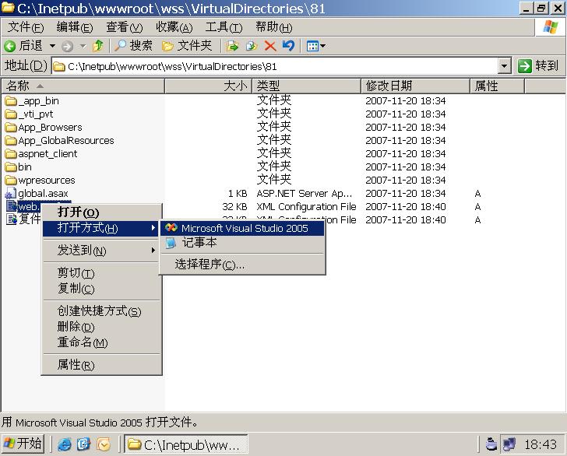Viewport: 567px width, 456px height.
Task: Expand the address bar dropdown arrow
Action: click(x=504, y=66)
